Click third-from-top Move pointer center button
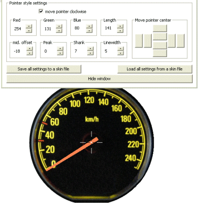 [x=160, y=45]
